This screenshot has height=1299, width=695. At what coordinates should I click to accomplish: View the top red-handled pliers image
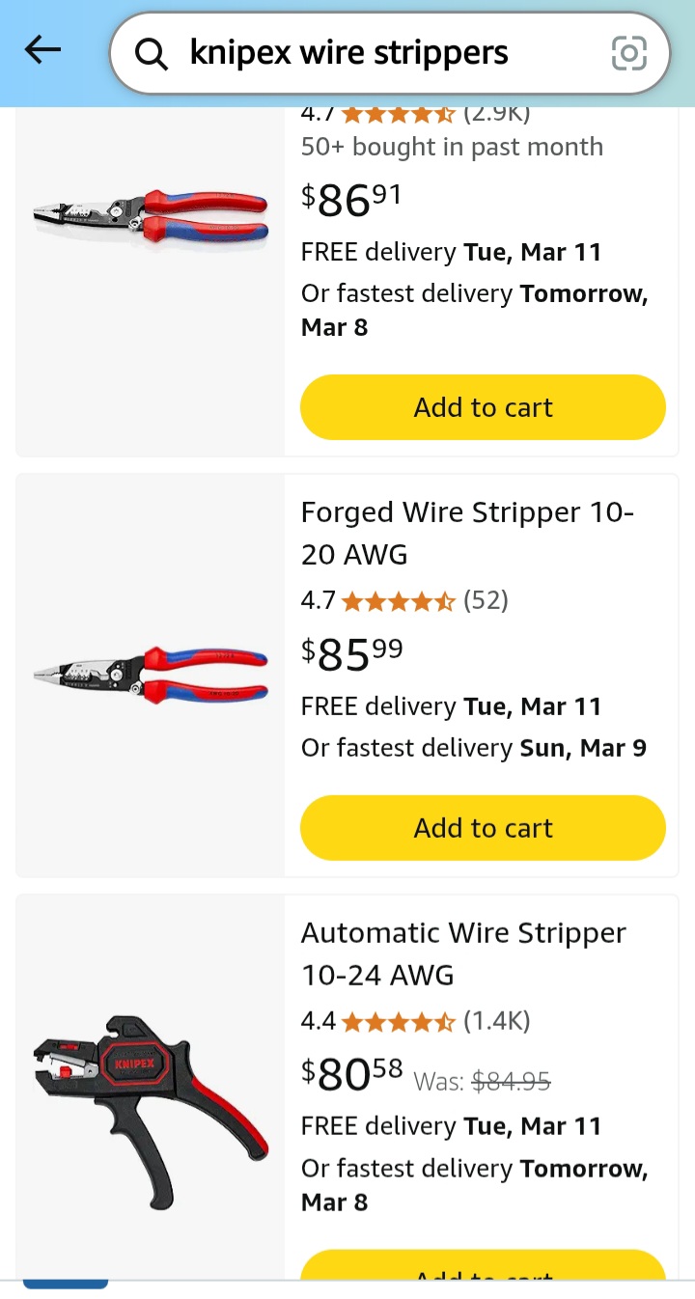coord(151,217)
